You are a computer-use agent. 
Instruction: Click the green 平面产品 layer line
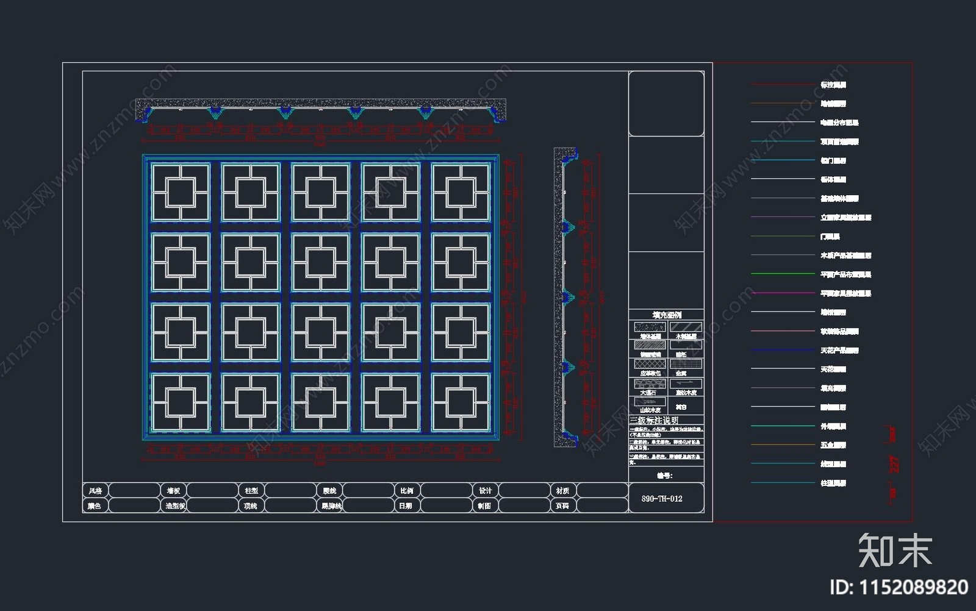(783, 274)
